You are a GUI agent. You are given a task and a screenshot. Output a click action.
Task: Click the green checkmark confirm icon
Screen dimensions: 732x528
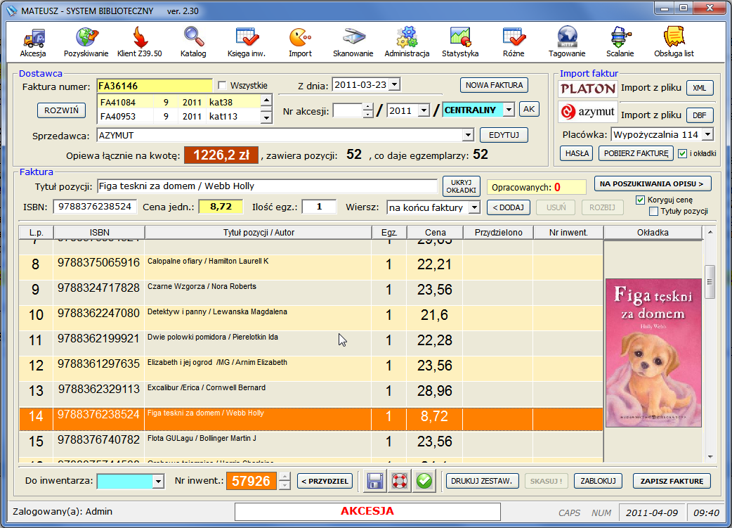click(x=424, y=481)
